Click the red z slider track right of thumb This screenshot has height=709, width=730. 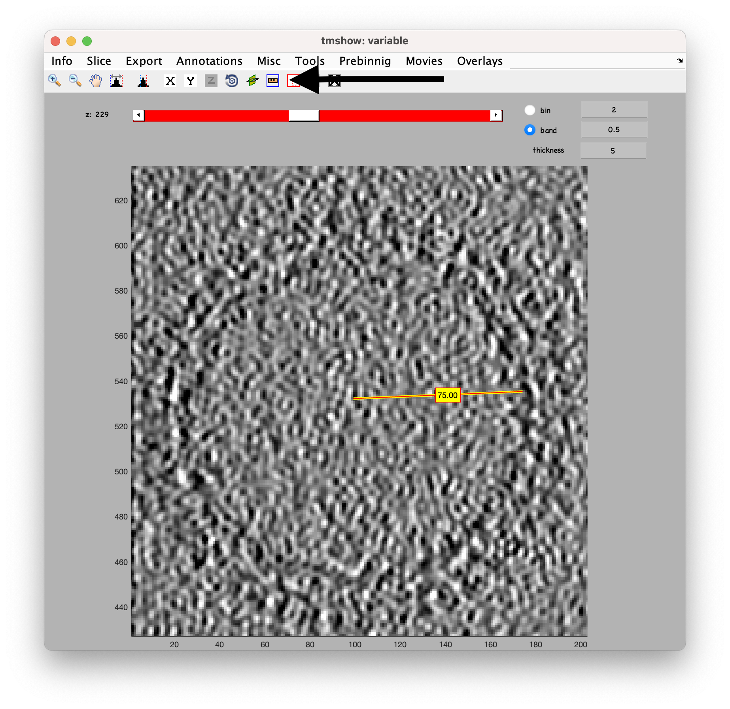click(x=405, y=116)
